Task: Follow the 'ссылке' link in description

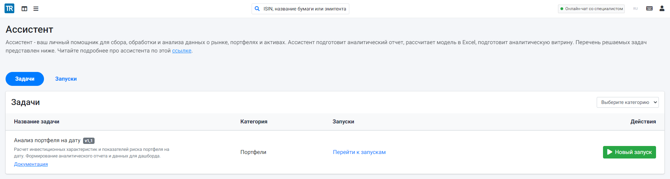Action: pos(182,51)
